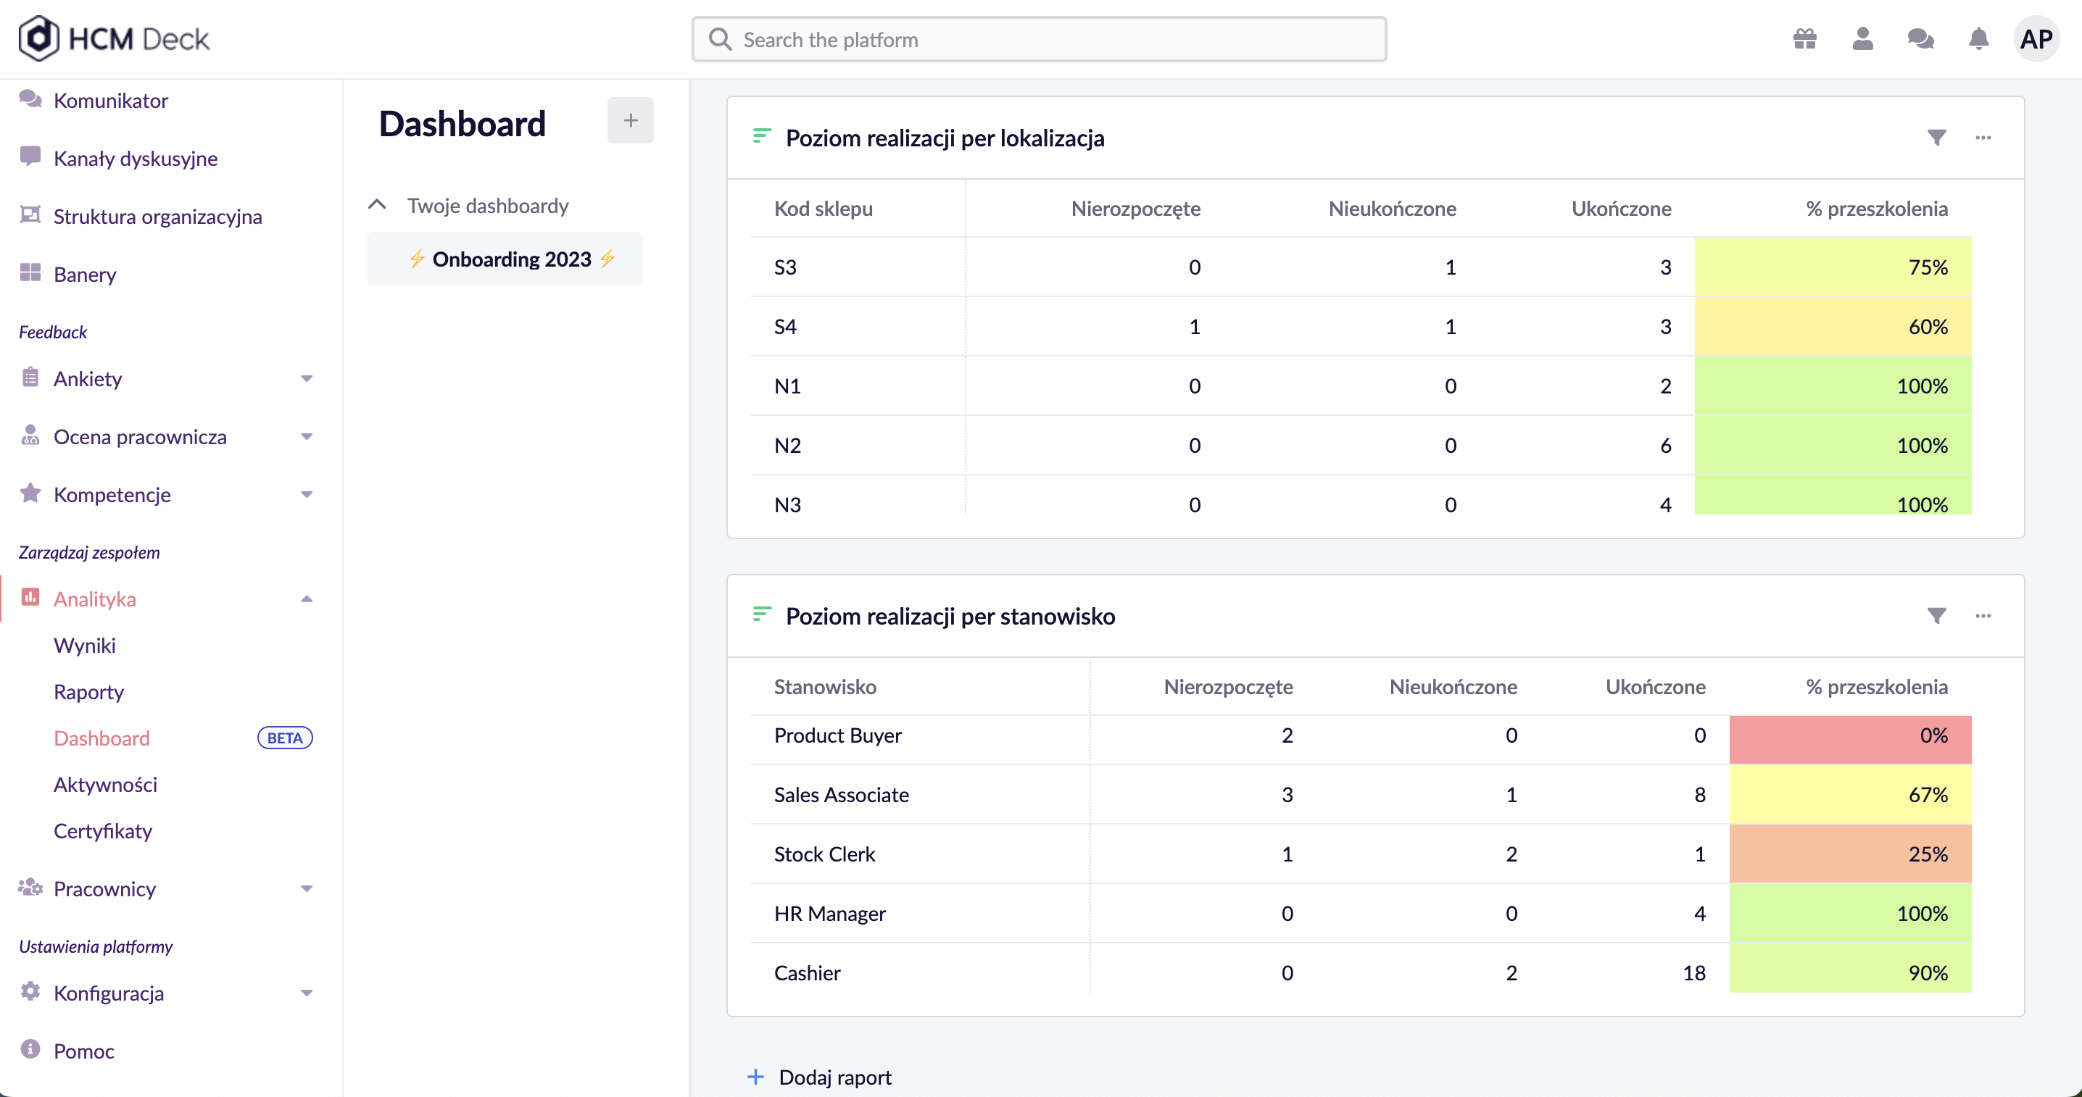Screen dimensions: 2082x1097
Task: Click the Komunikator chat icon
Action: [x=30, y=99]
